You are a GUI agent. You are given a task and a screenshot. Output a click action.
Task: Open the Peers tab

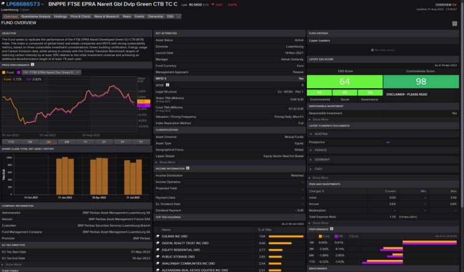pyautogui.click(x=127, y=16)
